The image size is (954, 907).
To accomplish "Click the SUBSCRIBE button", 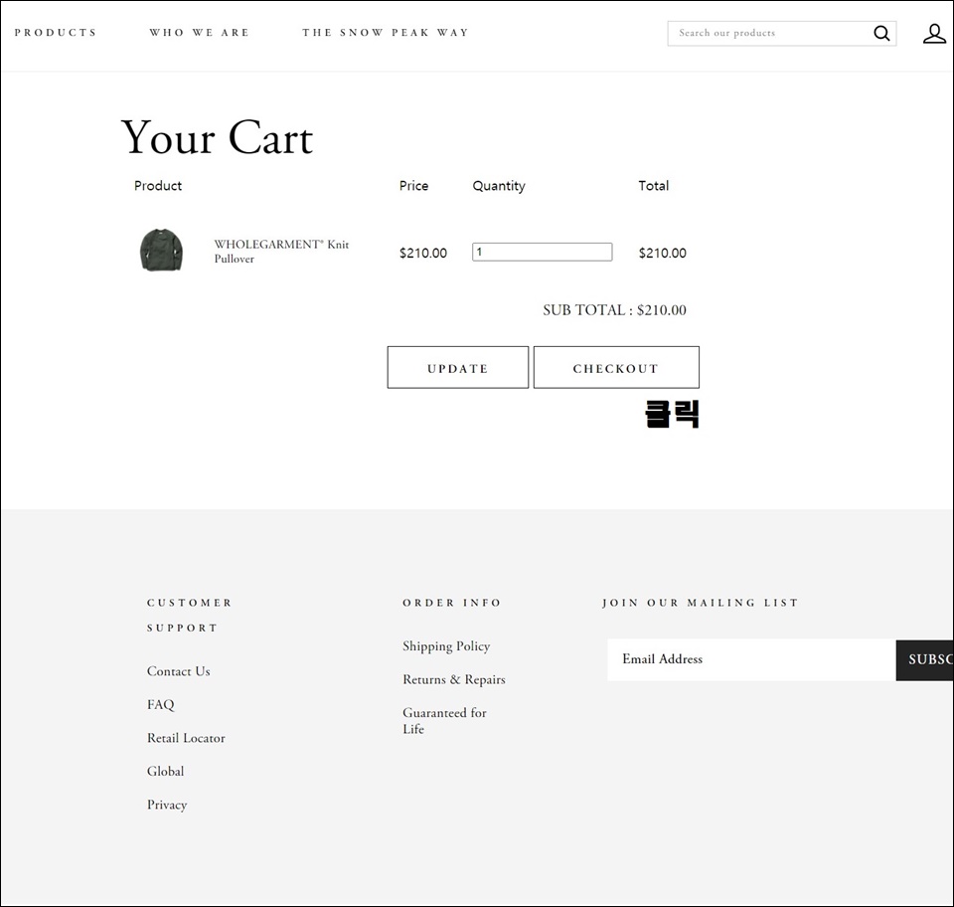I will (x=925, y=659).
